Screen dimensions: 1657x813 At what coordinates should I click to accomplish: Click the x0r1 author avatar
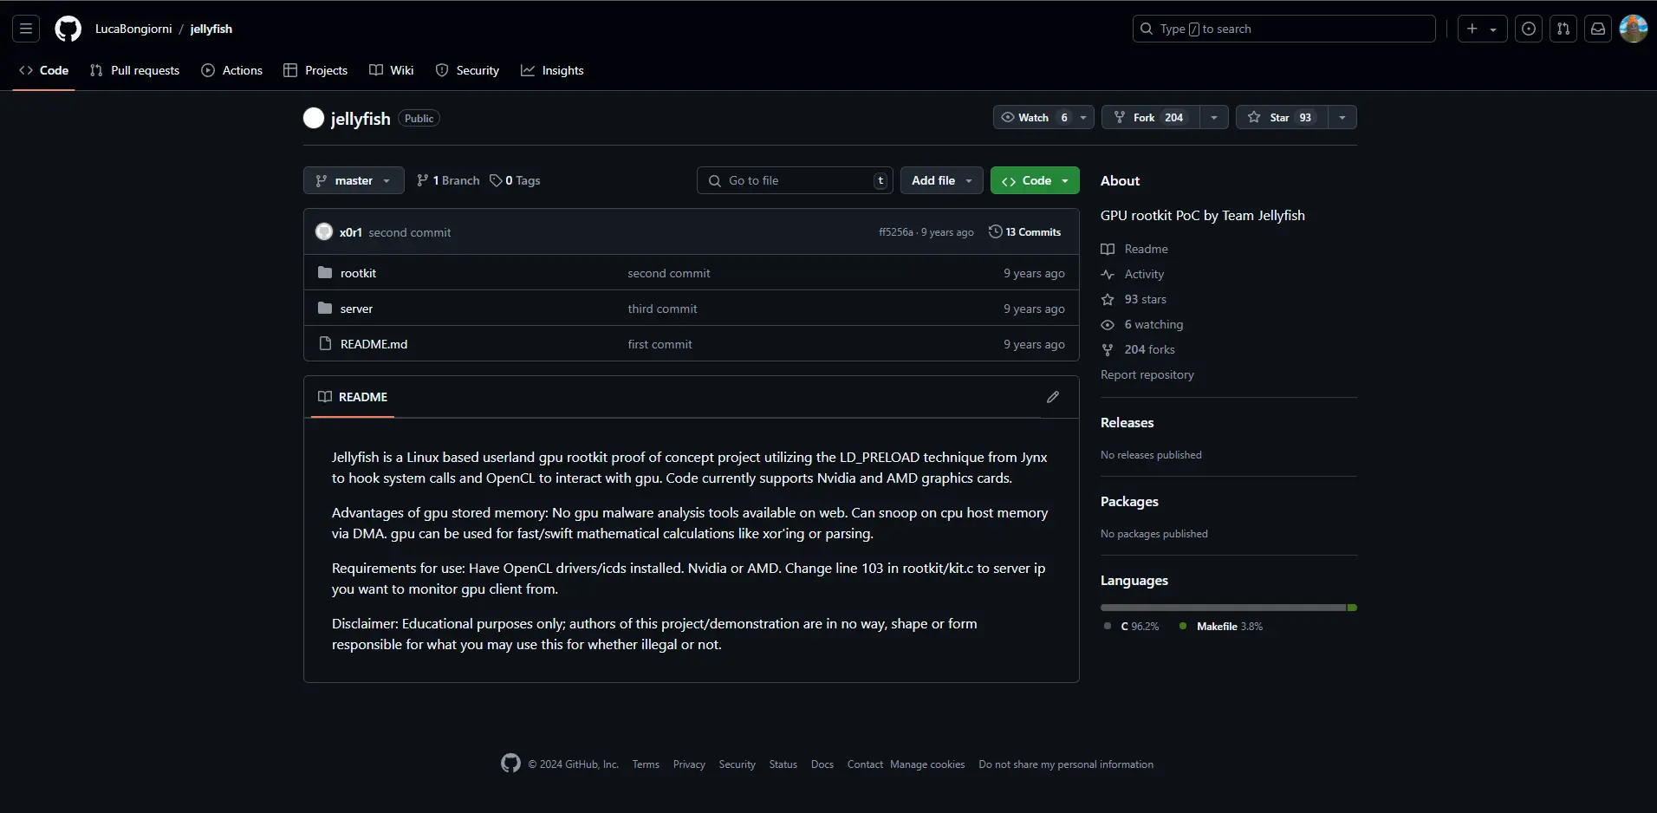pos(324,231)
